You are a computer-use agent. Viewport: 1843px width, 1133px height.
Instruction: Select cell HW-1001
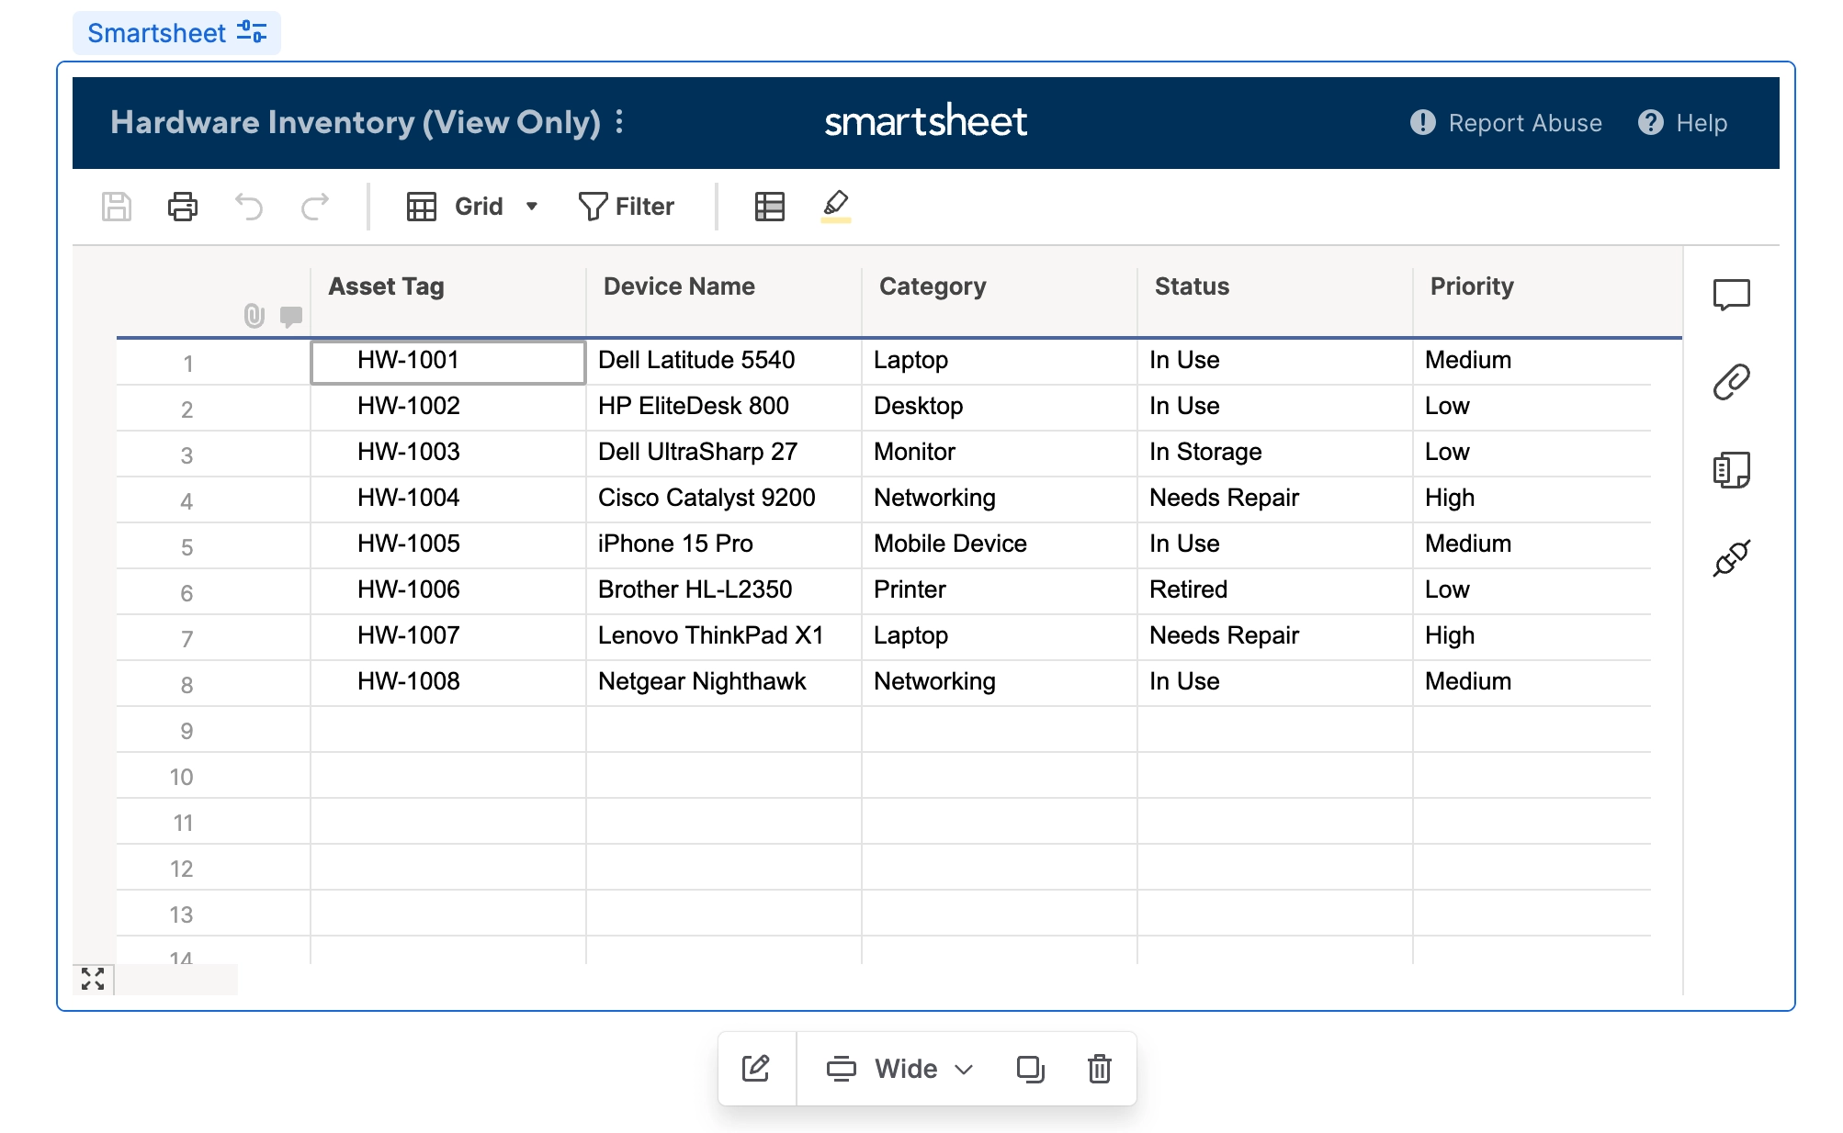coord(448,362)
